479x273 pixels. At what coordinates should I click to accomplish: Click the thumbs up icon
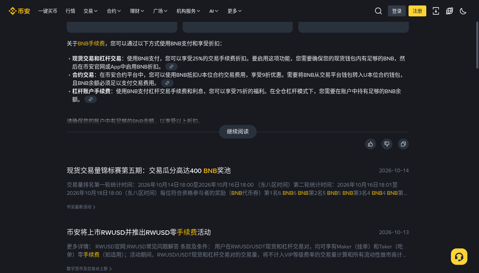371,144
